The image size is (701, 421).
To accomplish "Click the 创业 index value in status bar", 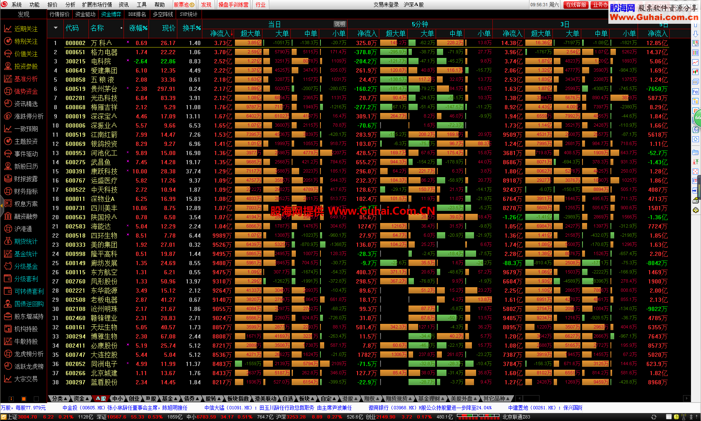I will pos(386,417).
